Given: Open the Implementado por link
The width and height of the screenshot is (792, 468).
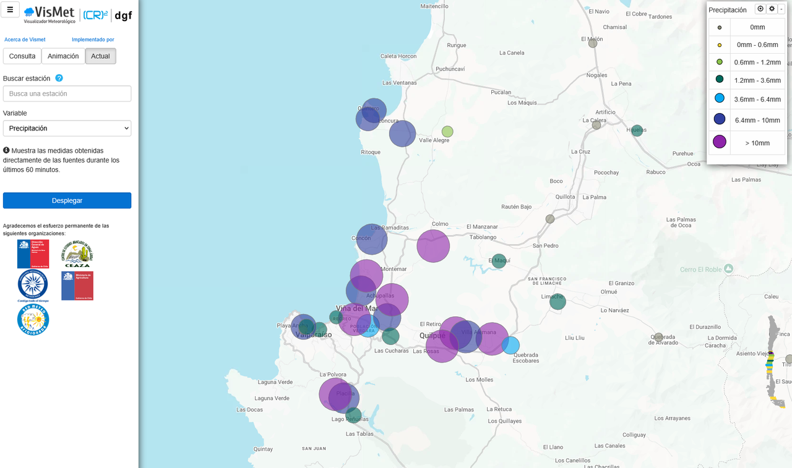Looking at the screenshot, I should [x=93, y=40].
